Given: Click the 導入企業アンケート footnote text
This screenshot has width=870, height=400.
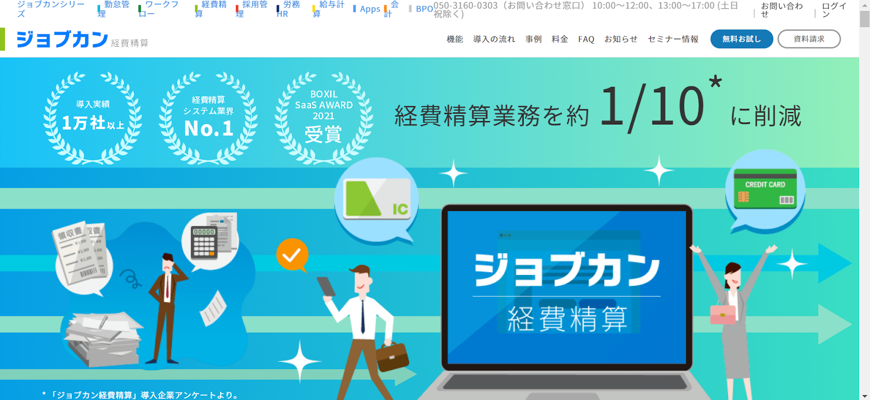Looking at the screenshot, I should pyautogui.click(x=141, y=395).
